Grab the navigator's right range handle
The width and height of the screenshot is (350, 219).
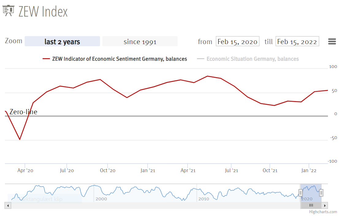pos(321,192)
